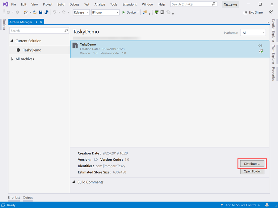
Task: Click Add to Source Control in the status bar
Action: (241, 205)
